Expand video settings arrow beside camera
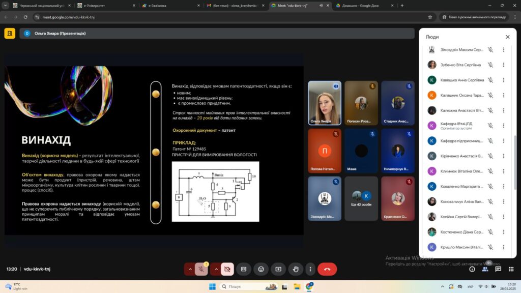This screenshot has width=521, height=293. click(215, 269)
